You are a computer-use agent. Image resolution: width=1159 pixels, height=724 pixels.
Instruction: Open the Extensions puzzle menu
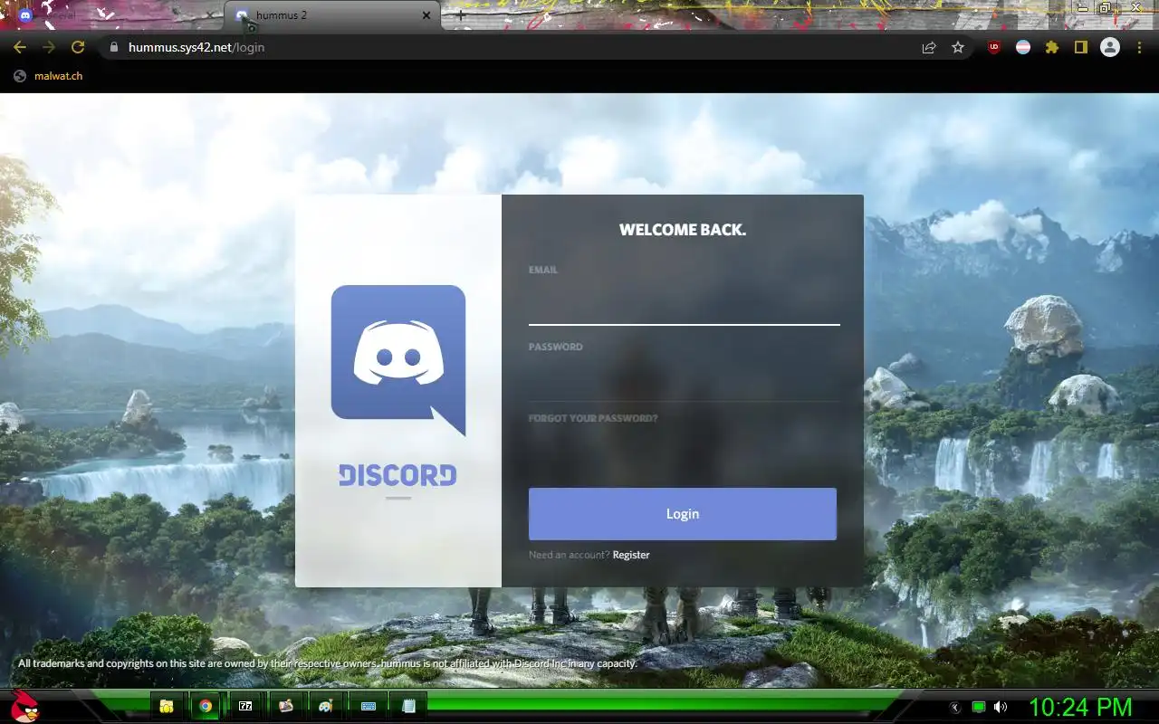coord(1052,47)
